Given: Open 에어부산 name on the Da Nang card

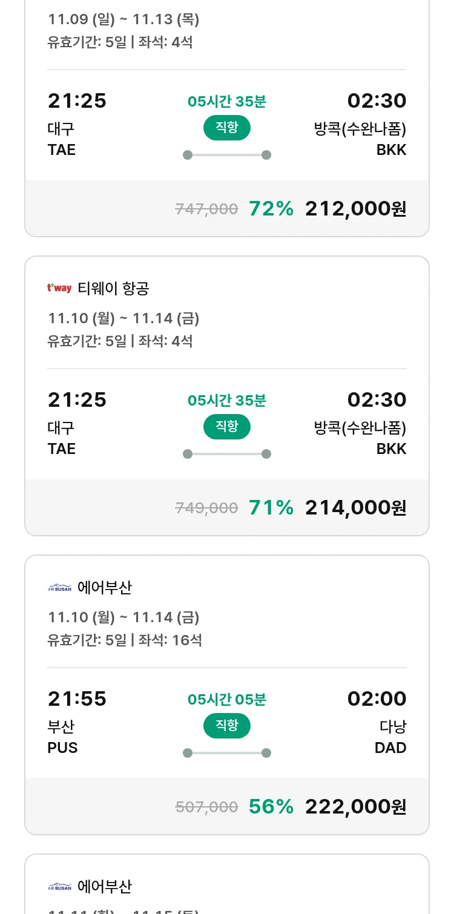Looking at the screenshot, I should click(x=105, y=588).
